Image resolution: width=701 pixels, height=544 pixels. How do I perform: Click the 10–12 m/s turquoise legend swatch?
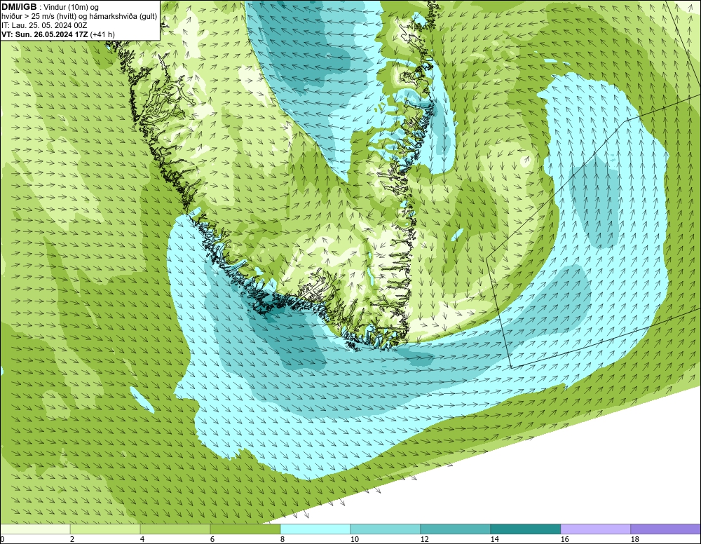[386, 529]
